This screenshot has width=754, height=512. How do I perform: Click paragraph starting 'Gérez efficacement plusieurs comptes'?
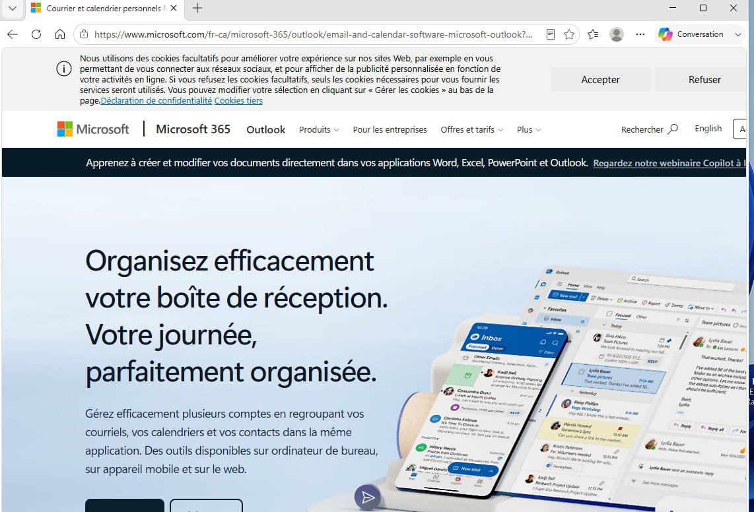pos(232,441)
